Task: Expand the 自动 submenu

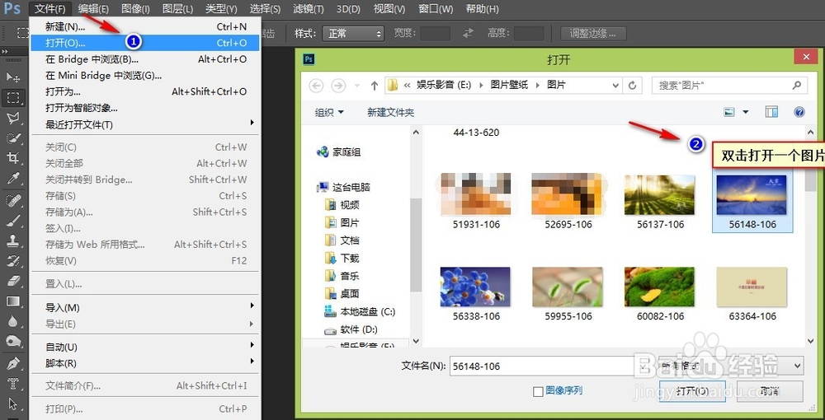Action: (145, 347)
